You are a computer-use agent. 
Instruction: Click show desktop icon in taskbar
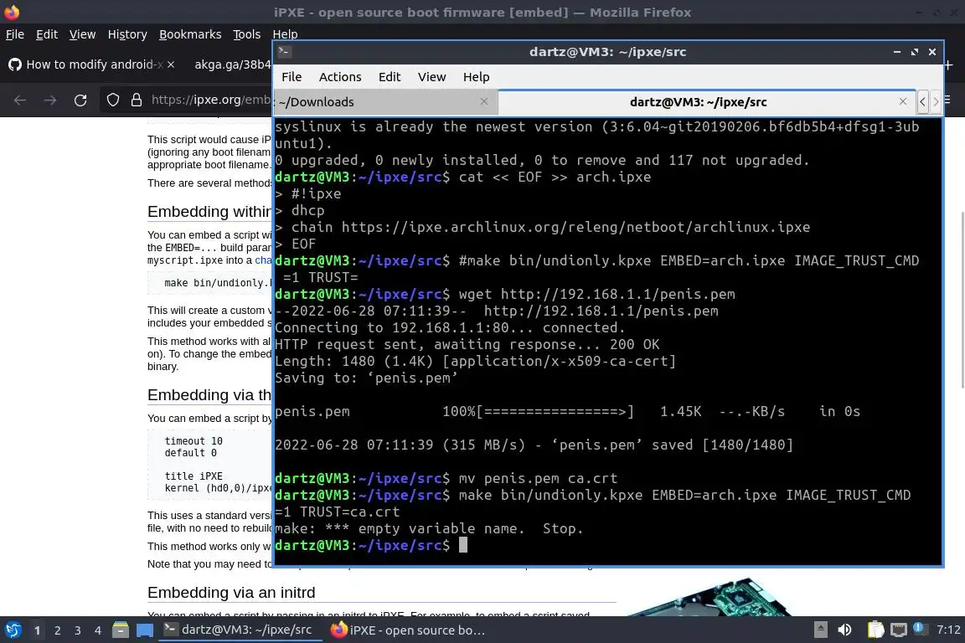pyautogui.click(x=145, y=630)
